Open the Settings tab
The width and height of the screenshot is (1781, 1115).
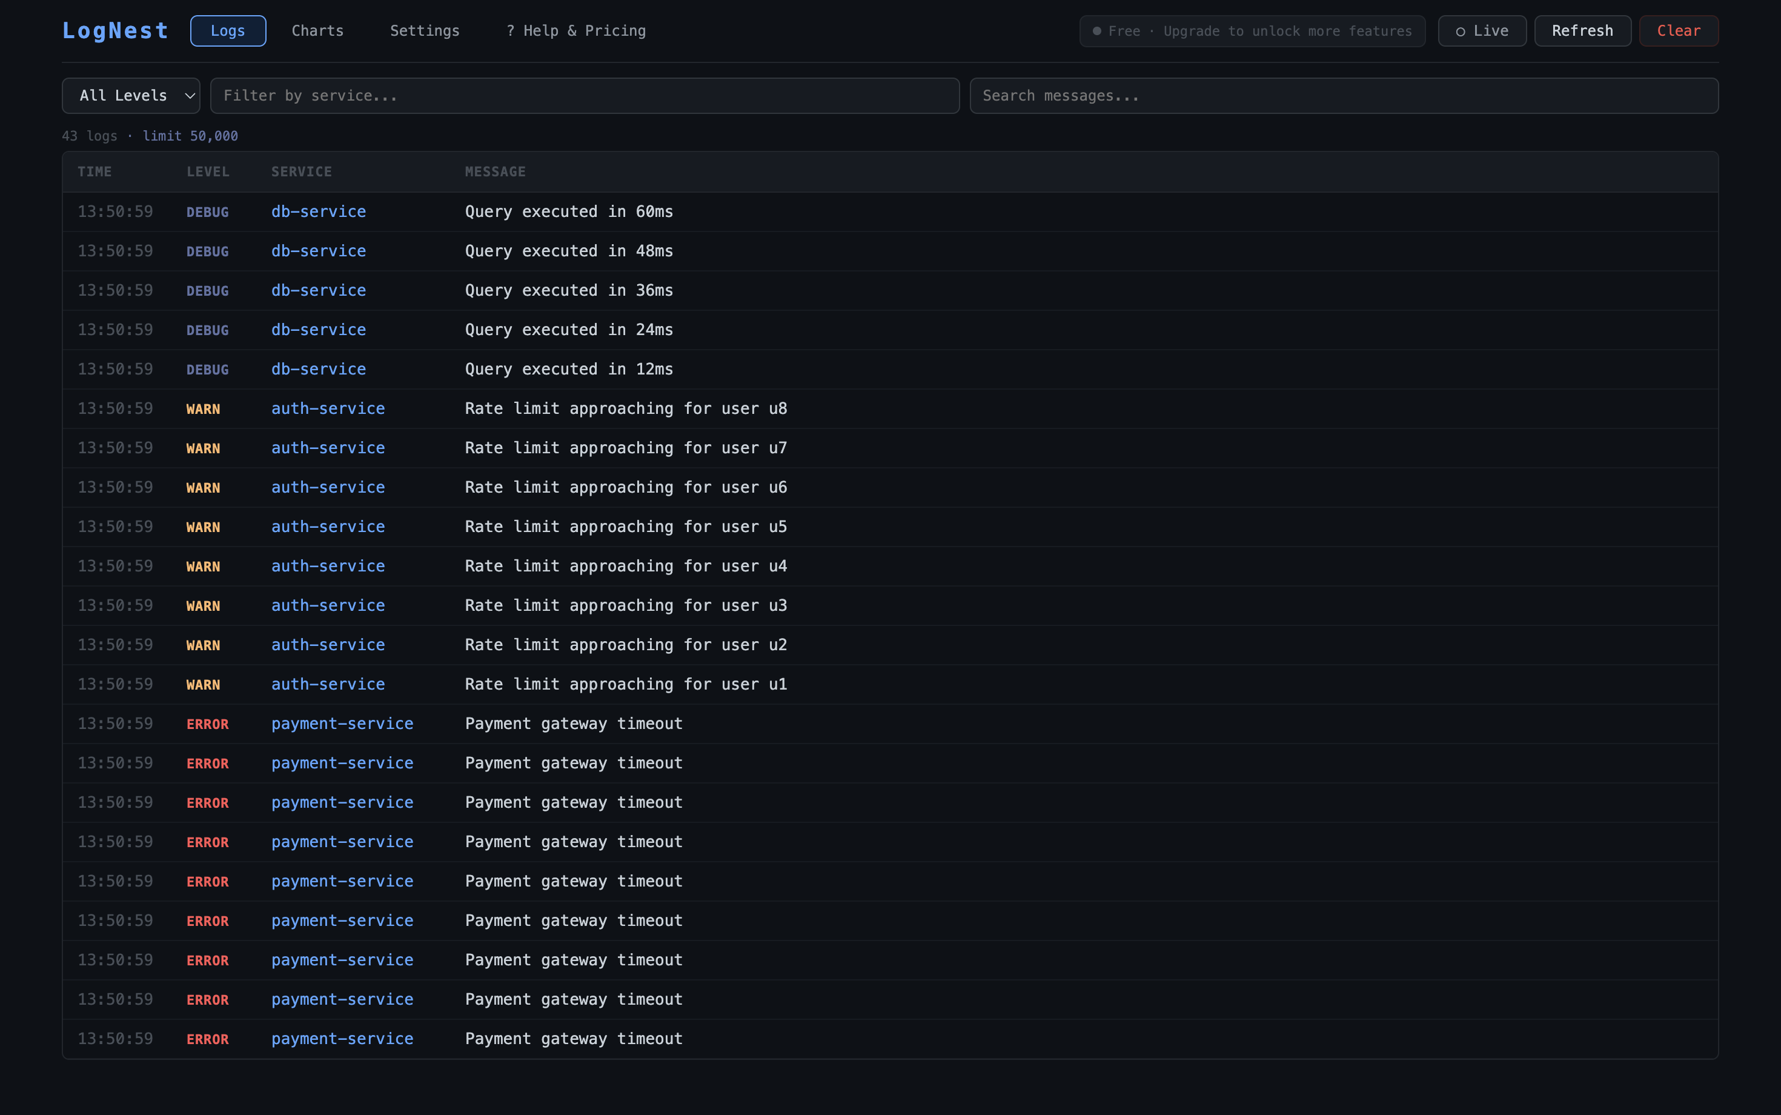(x=425, y=31)
